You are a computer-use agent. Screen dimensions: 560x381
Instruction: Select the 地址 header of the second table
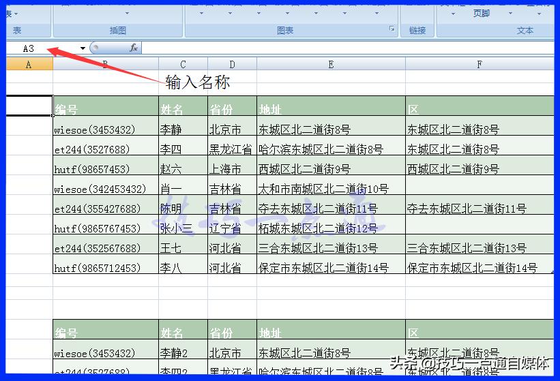coord(331,330)
